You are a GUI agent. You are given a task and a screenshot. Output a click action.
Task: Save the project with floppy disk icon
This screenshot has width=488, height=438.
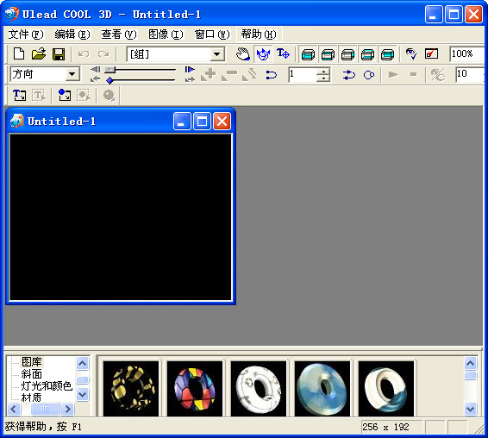pos(59,54)
